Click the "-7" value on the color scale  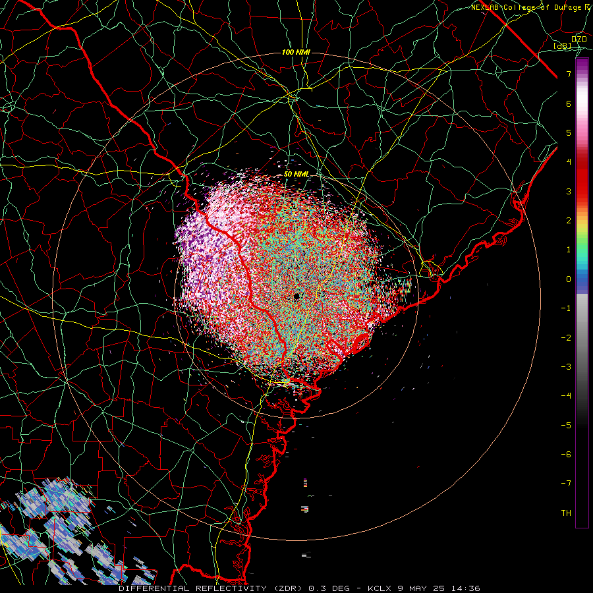566,484
